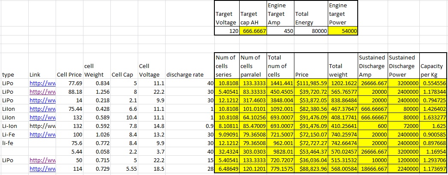Select Capacity per Kg value 1.633277

coord(433,117)
